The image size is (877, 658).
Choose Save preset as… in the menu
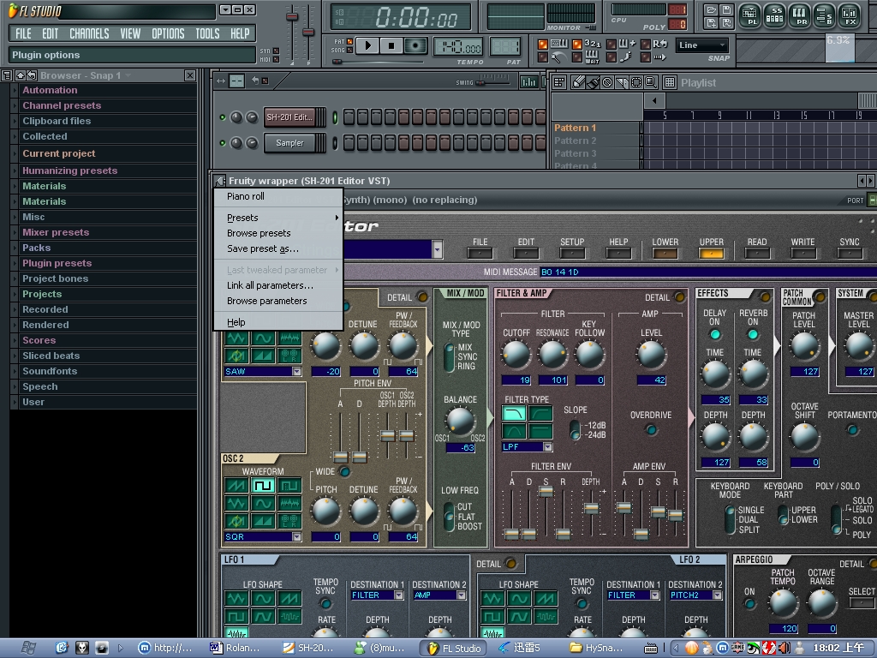278,248
